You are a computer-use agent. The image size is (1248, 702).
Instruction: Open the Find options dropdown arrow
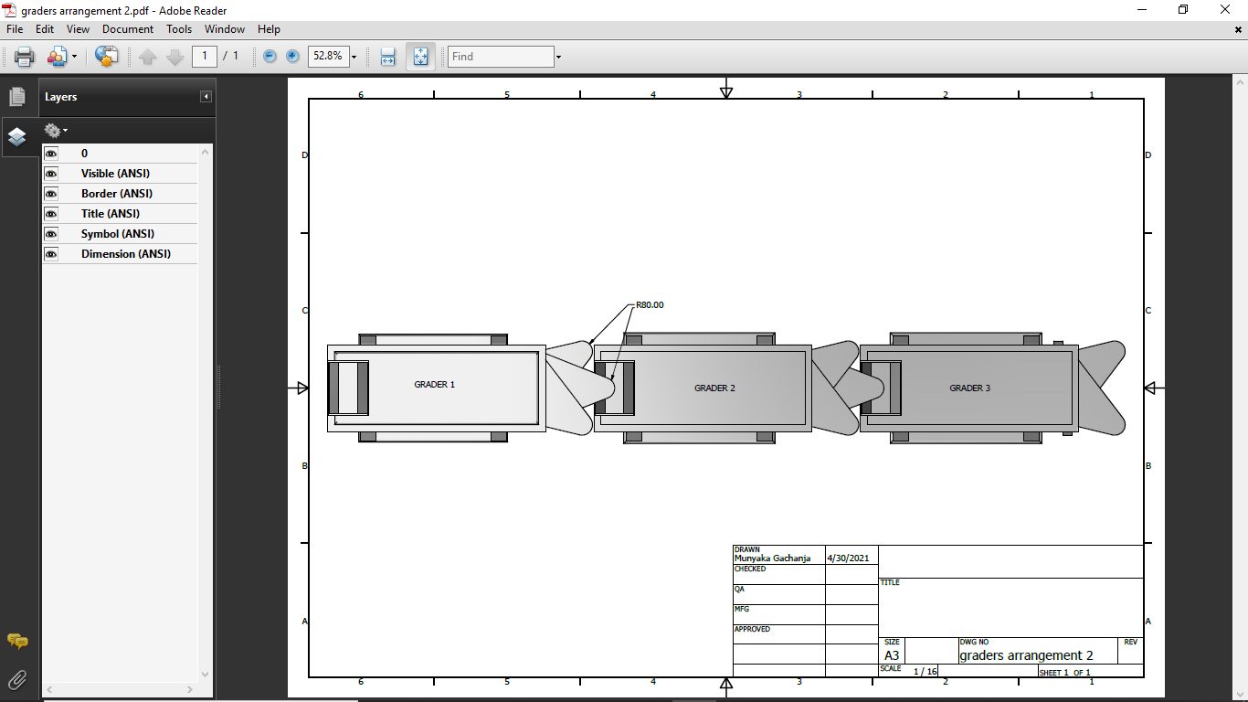(x=558, y=57)
